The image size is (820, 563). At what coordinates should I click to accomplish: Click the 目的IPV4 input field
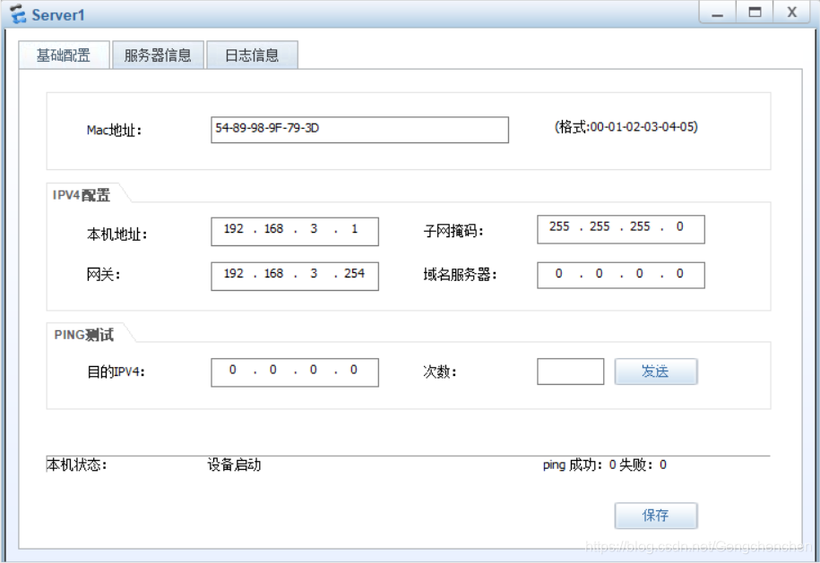coord(295,372)
